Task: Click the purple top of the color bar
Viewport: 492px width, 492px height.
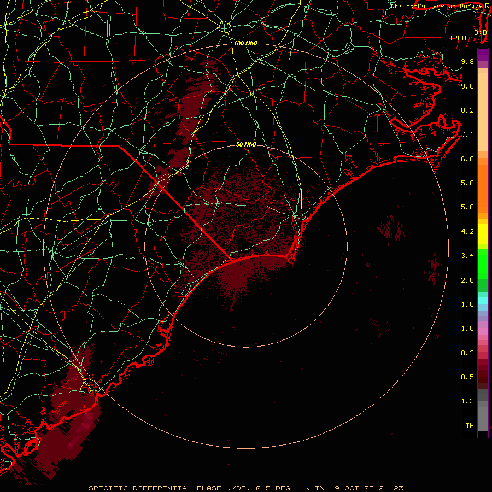Action: click(483, 55)
